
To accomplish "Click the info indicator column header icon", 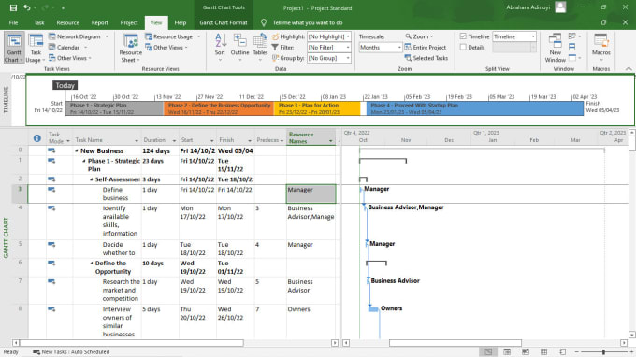I will [x=36, y=138].
